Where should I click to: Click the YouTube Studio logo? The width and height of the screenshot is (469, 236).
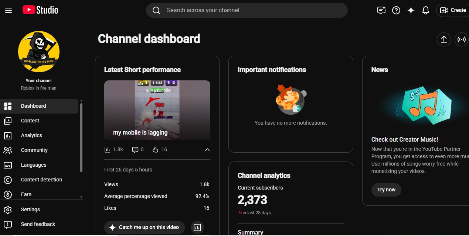click(x=40, y=10)
